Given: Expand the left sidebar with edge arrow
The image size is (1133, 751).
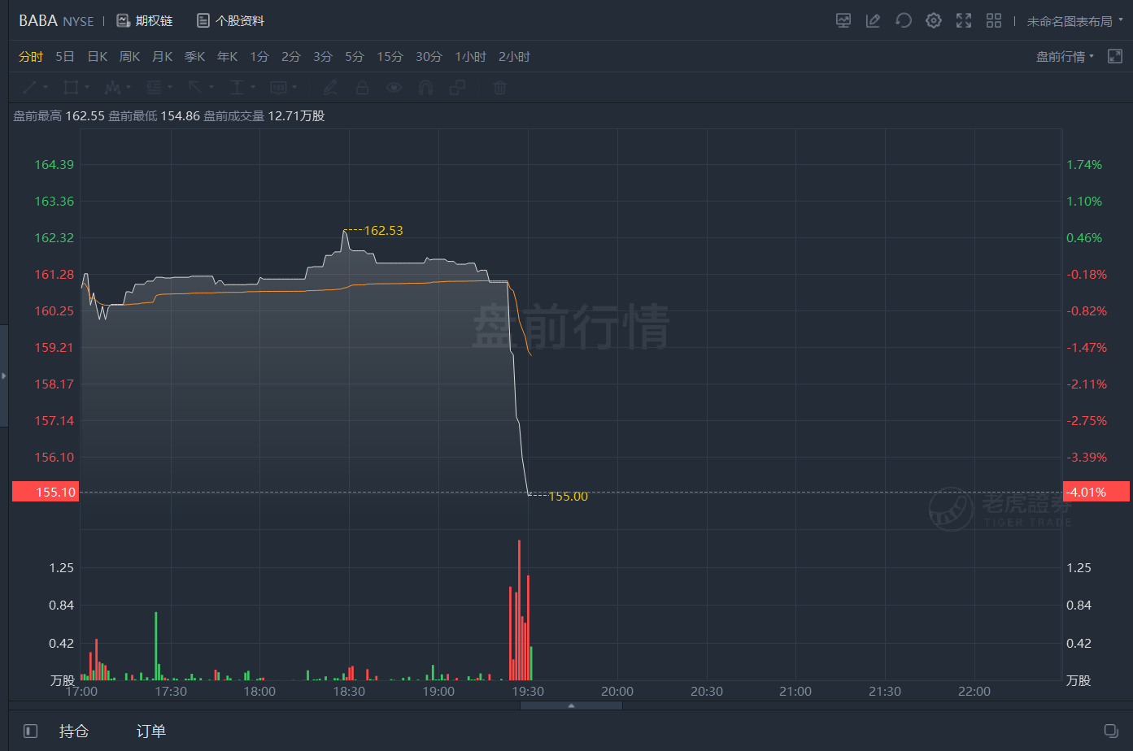Looking at the screenshot, I should [x=4, y=375].
